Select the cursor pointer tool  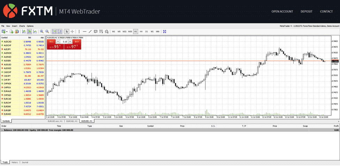pyautogui.click(x=67, y=31)
